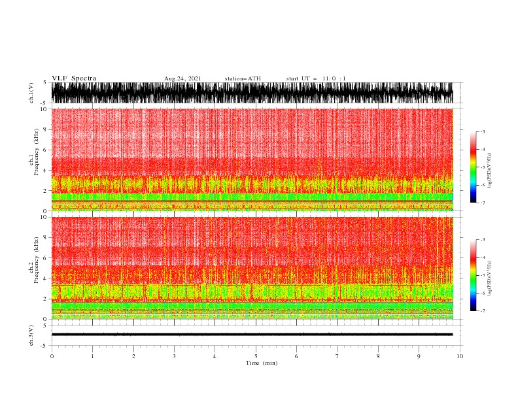Click the ch.1 voltage waveform trace
The height and width of the screenshot is (400, 518).
tap(252, 93)
